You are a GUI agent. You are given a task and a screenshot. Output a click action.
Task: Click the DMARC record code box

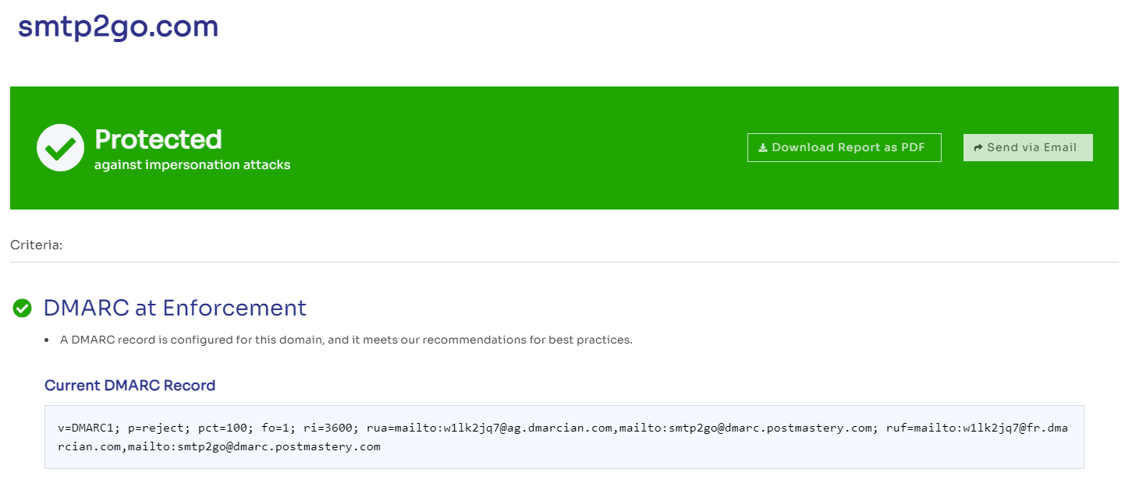point(564,437)
